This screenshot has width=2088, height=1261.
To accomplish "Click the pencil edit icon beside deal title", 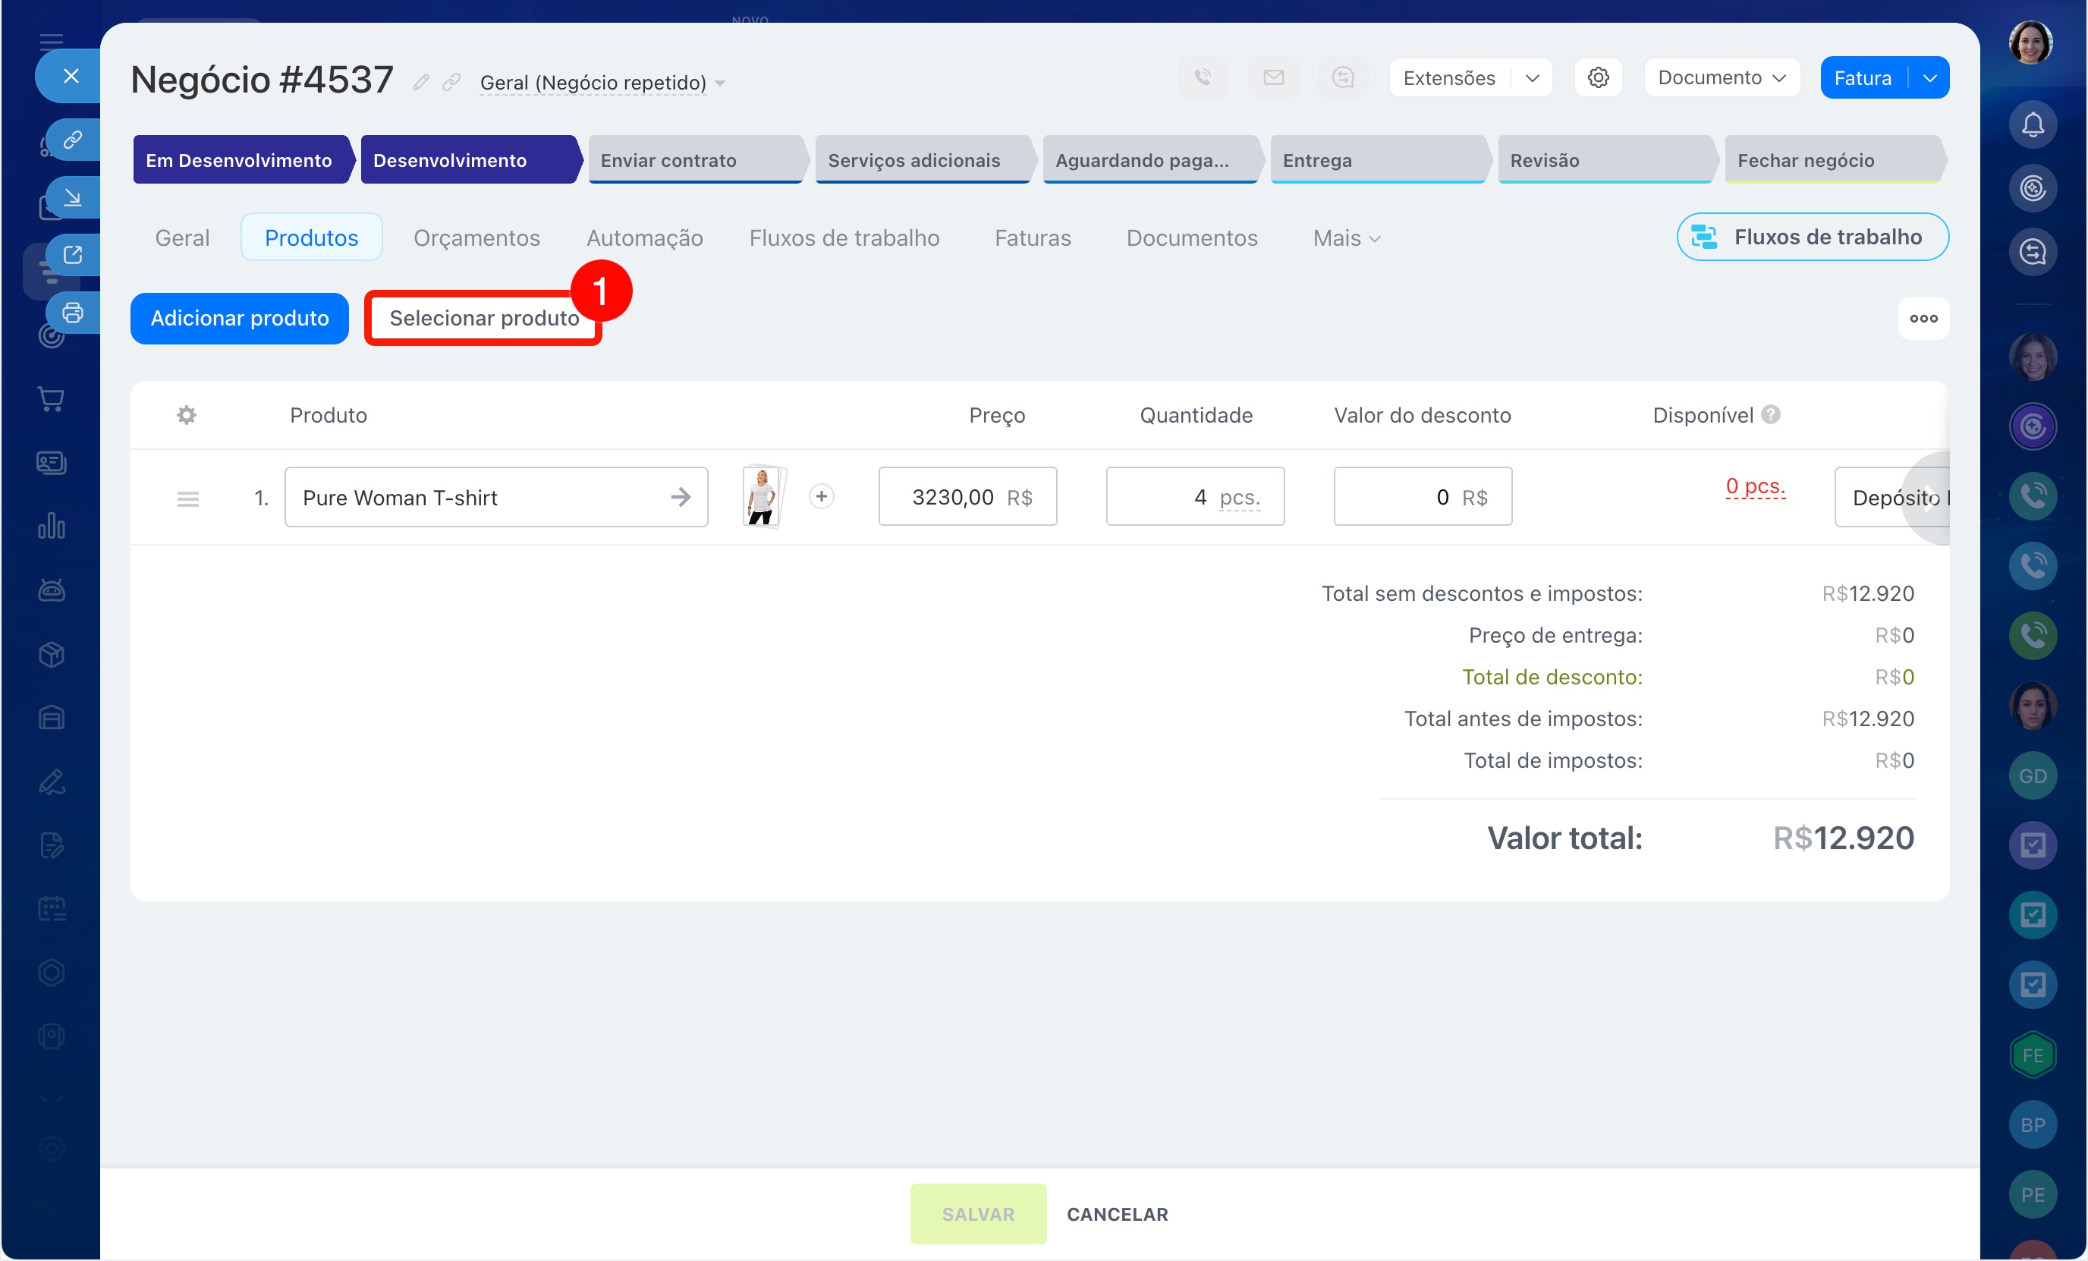I will 421,82.
